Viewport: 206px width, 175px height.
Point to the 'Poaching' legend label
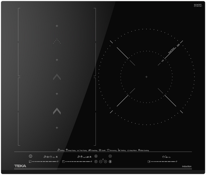[x=94, y=150]
